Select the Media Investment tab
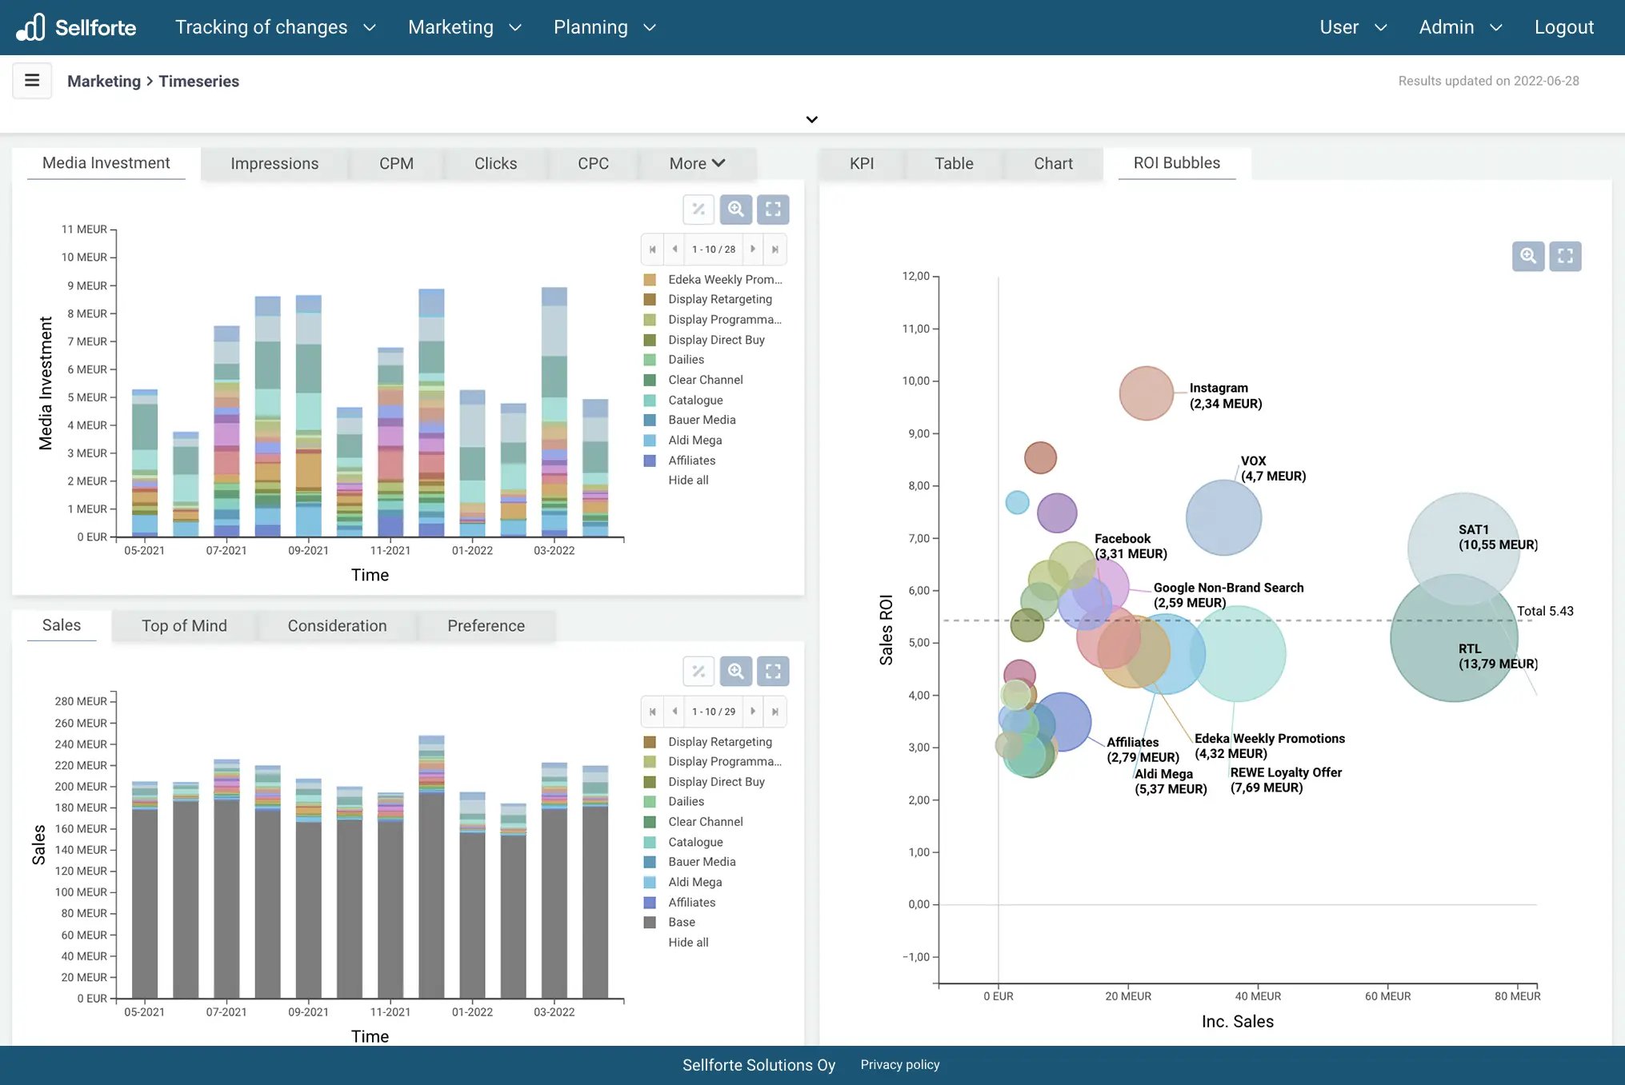Image resolution: width=1625 pixels, height=1085 pixels. [x=106, y=163]
